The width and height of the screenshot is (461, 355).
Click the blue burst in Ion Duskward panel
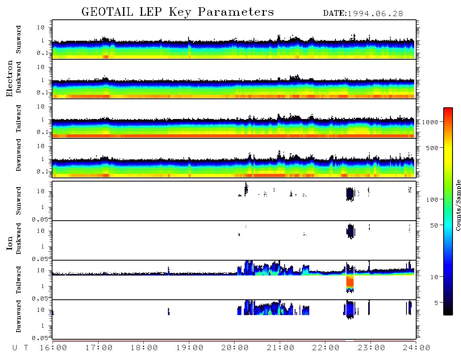tap(350, 231)
